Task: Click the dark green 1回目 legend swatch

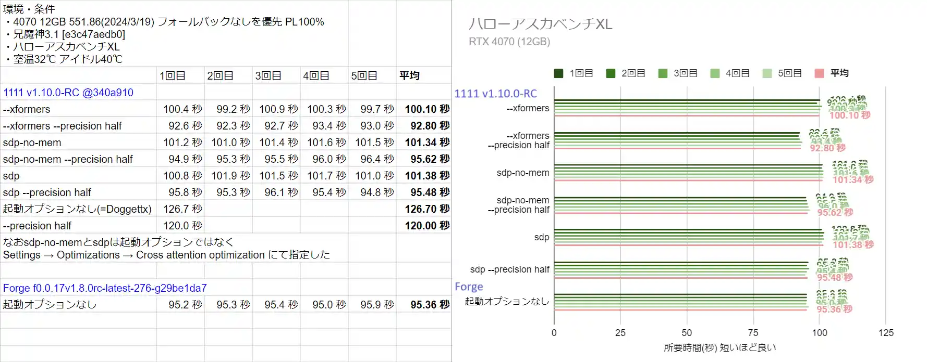Action: (x=558, y=73)
